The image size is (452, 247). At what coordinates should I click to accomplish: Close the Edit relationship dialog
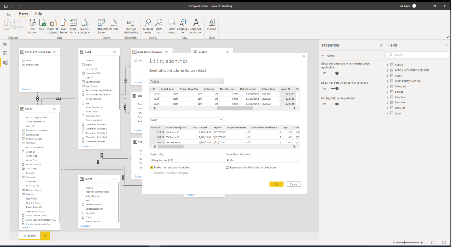(304, 56)
